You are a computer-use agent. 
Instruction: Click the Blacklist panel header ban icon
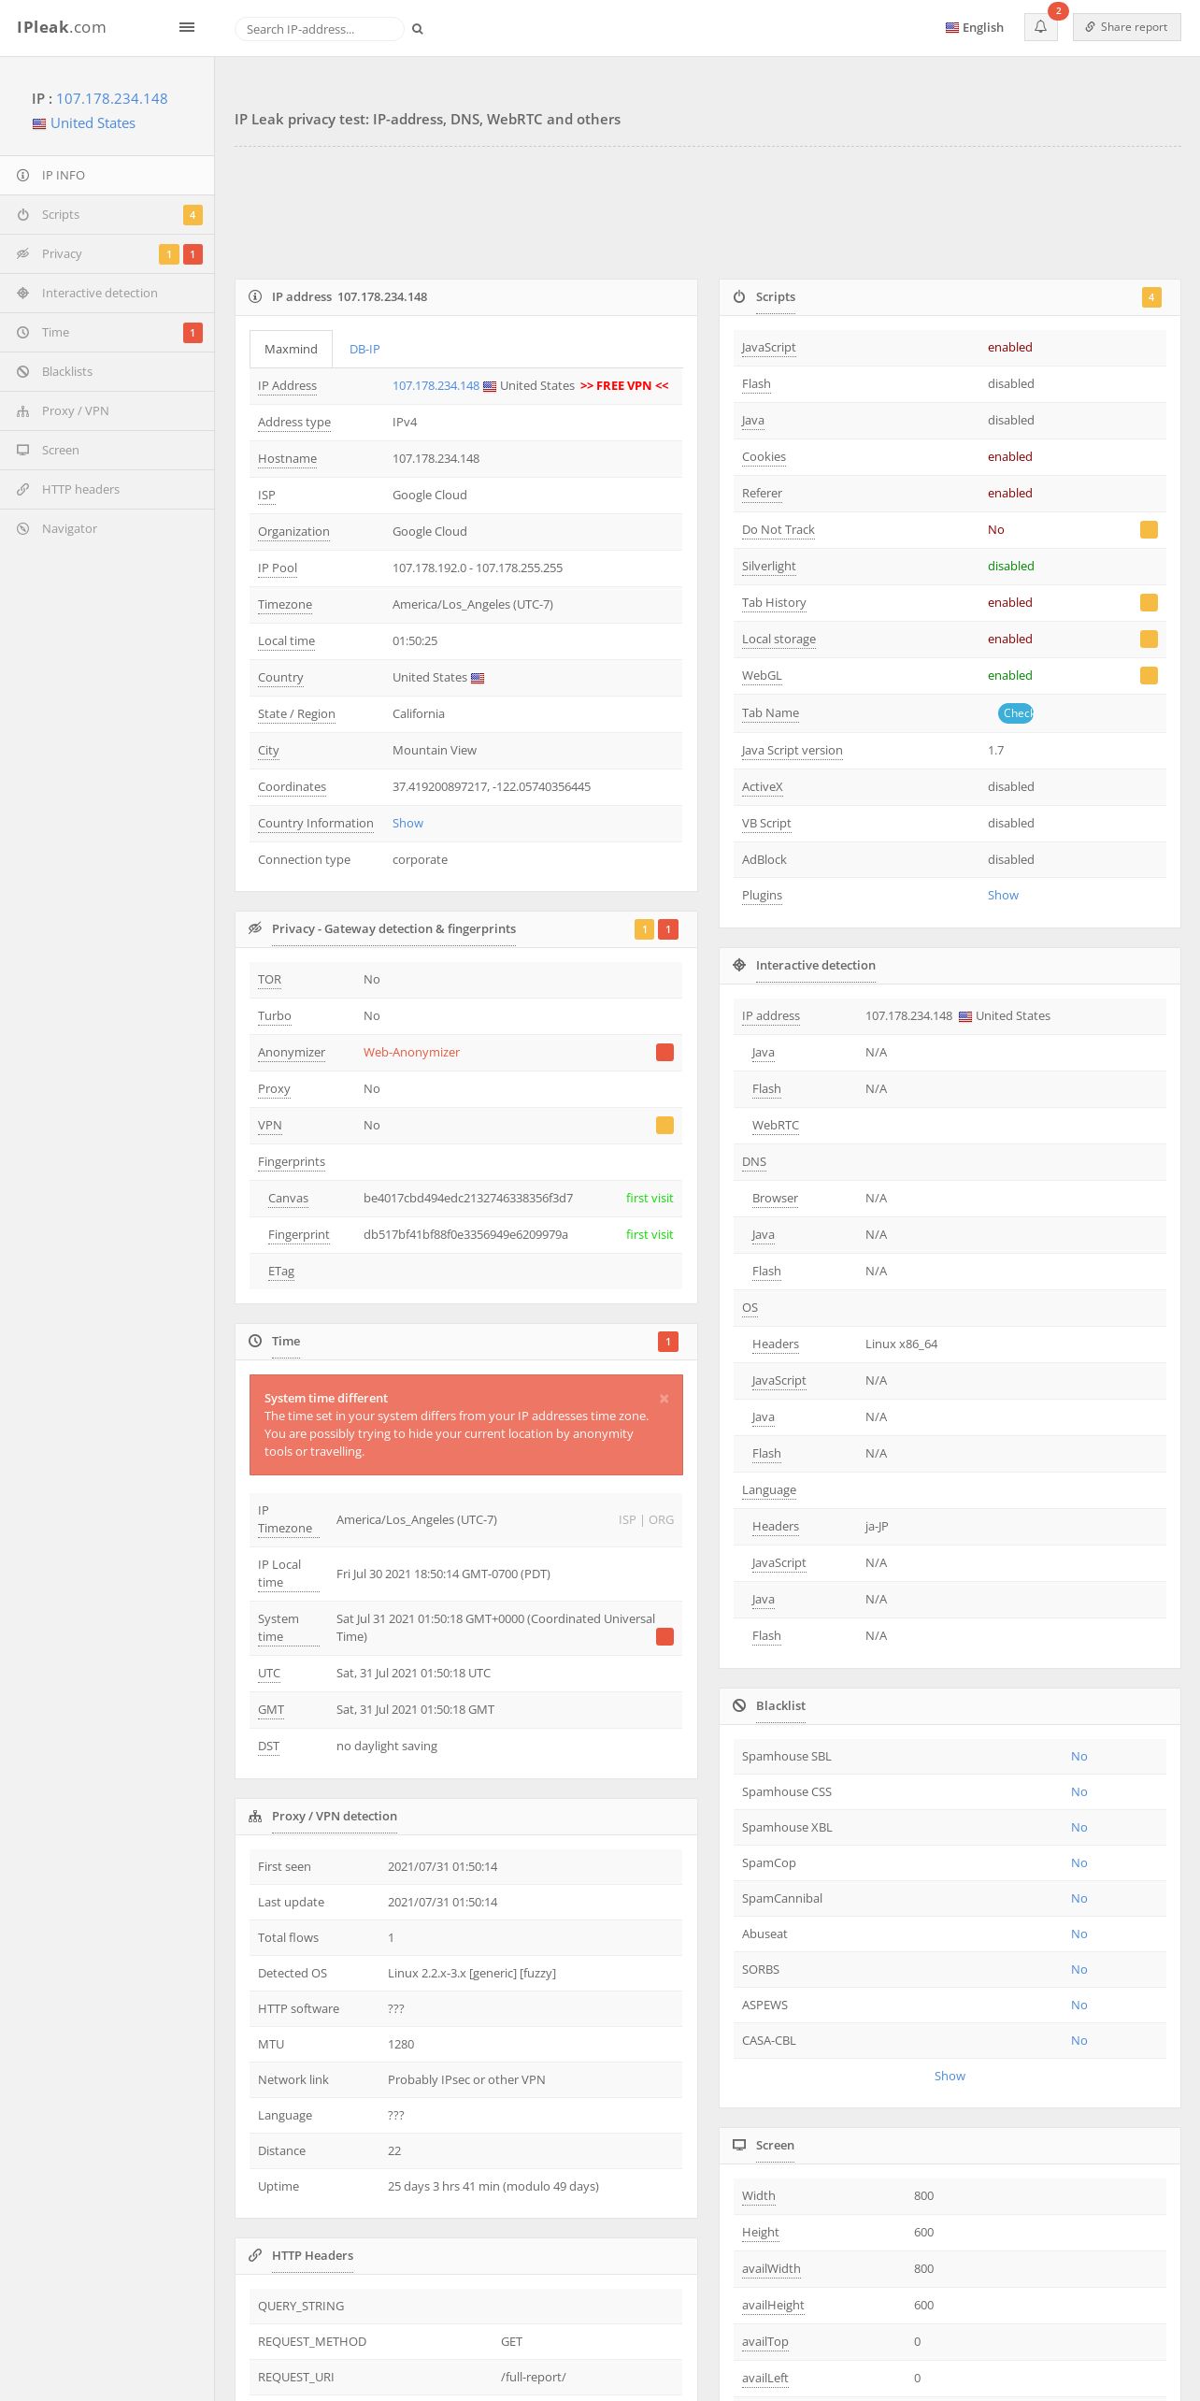739,1705
